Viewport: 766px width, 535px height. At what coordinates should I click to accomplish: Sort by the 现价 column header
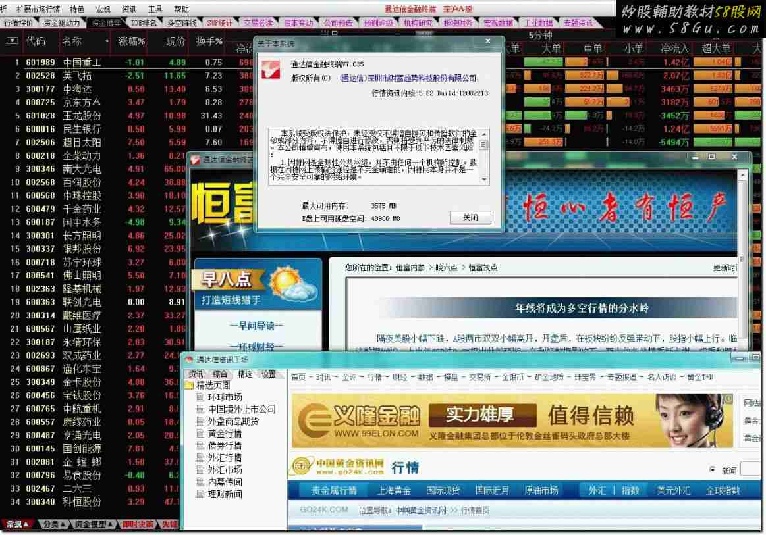tap(176, 41)
